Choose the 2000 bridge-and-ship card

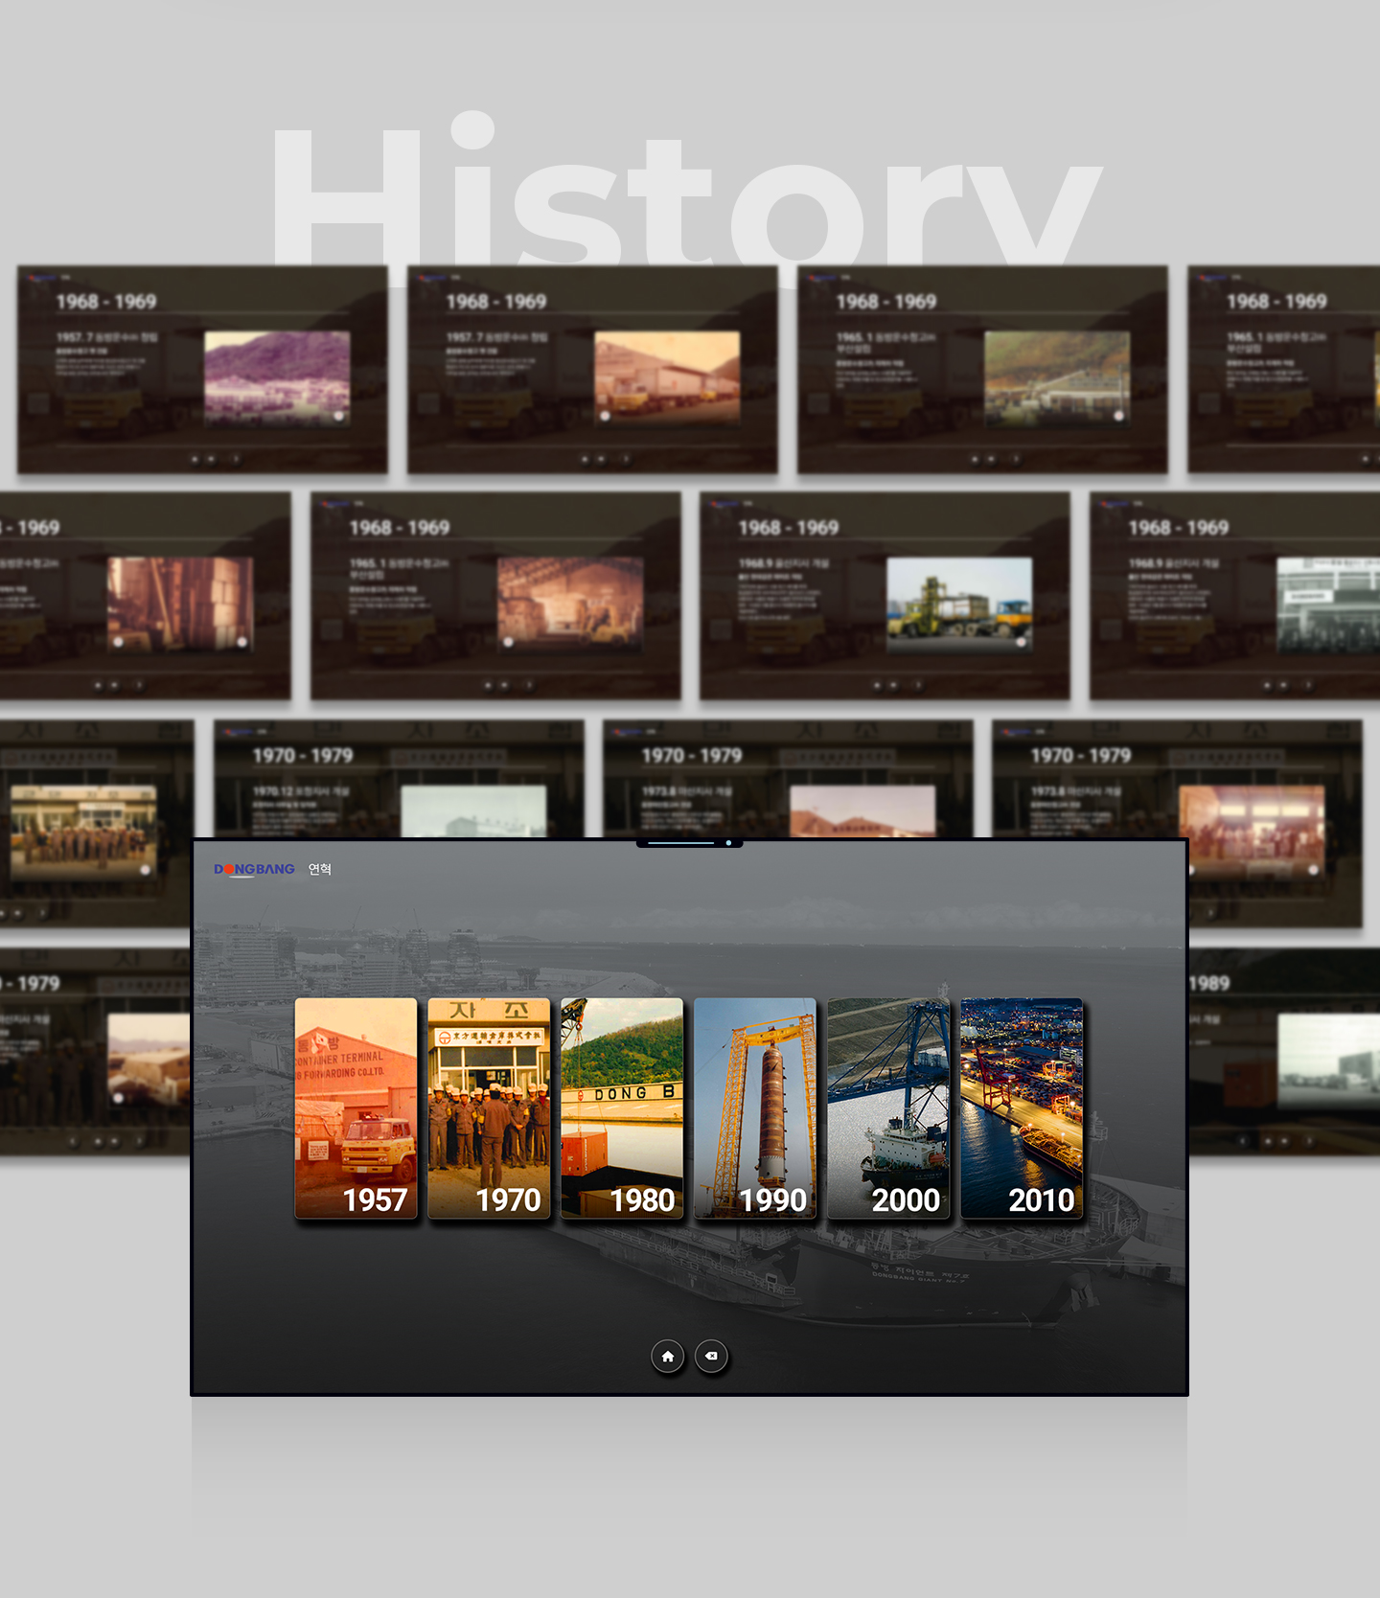coord(888,1108)
